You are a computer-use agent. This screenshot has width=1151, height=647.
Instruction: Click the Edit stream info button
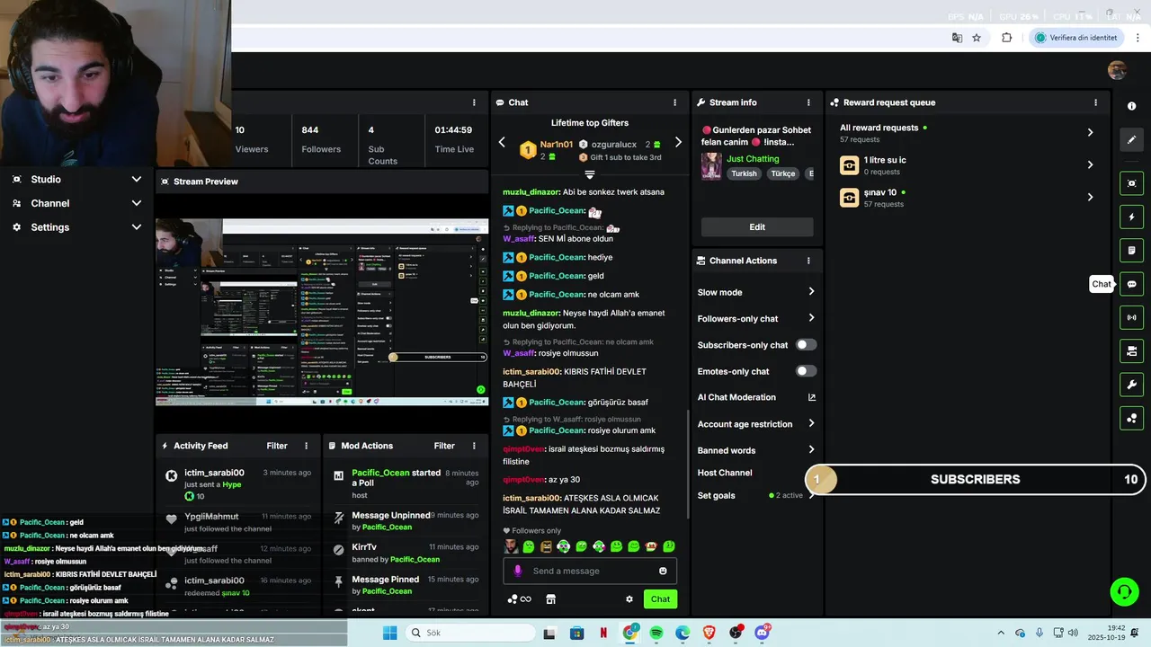coord(757,227)
